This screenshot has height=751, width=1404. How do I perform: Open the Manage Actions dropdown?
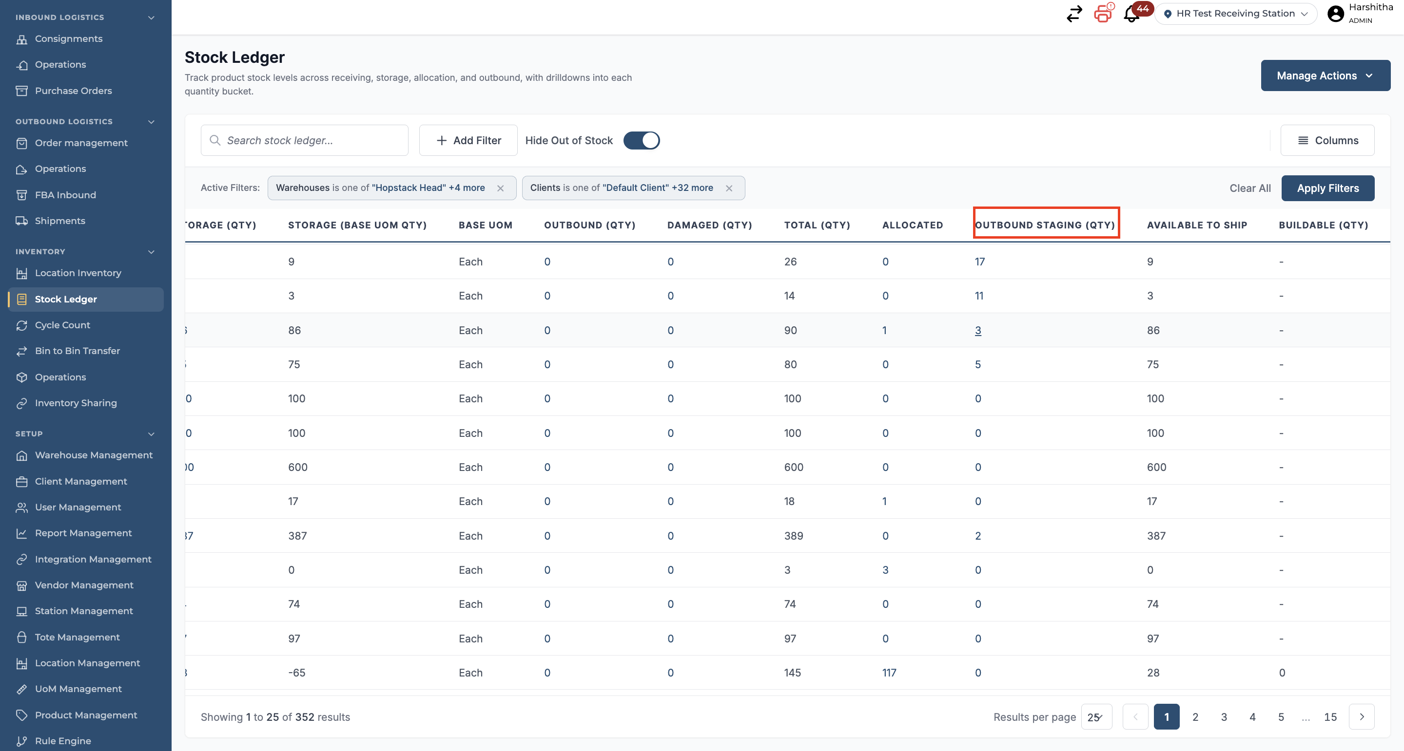pos(1326,75)
